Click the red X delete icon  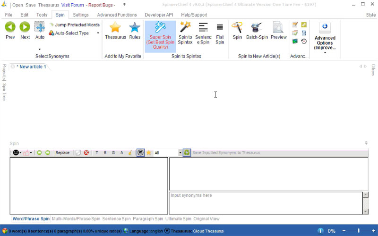pos(86,152)
